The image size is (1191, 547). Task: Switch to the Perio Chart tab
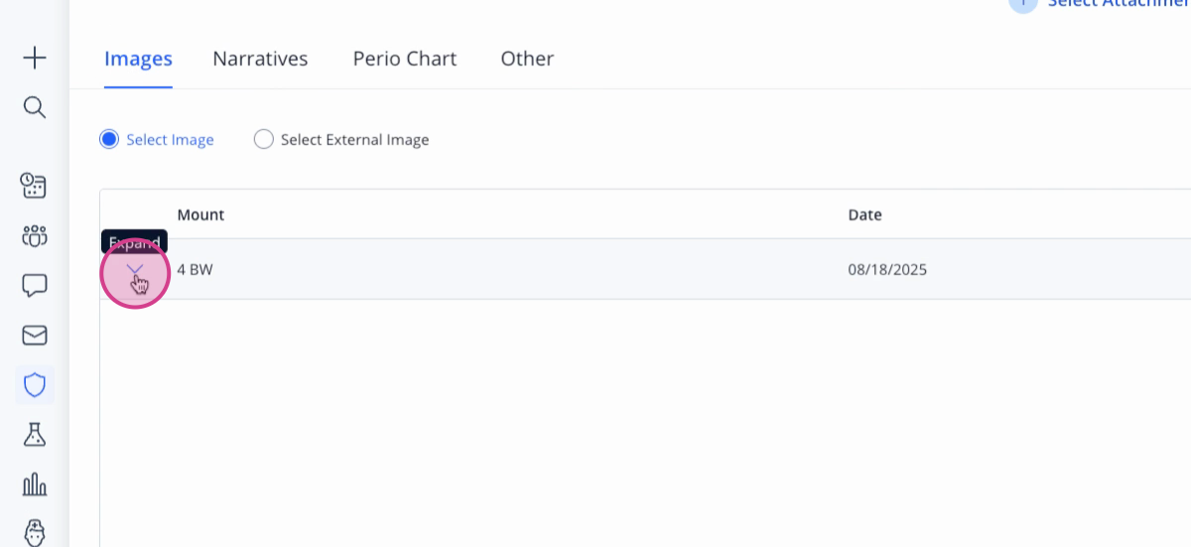(x=405, y=59)
